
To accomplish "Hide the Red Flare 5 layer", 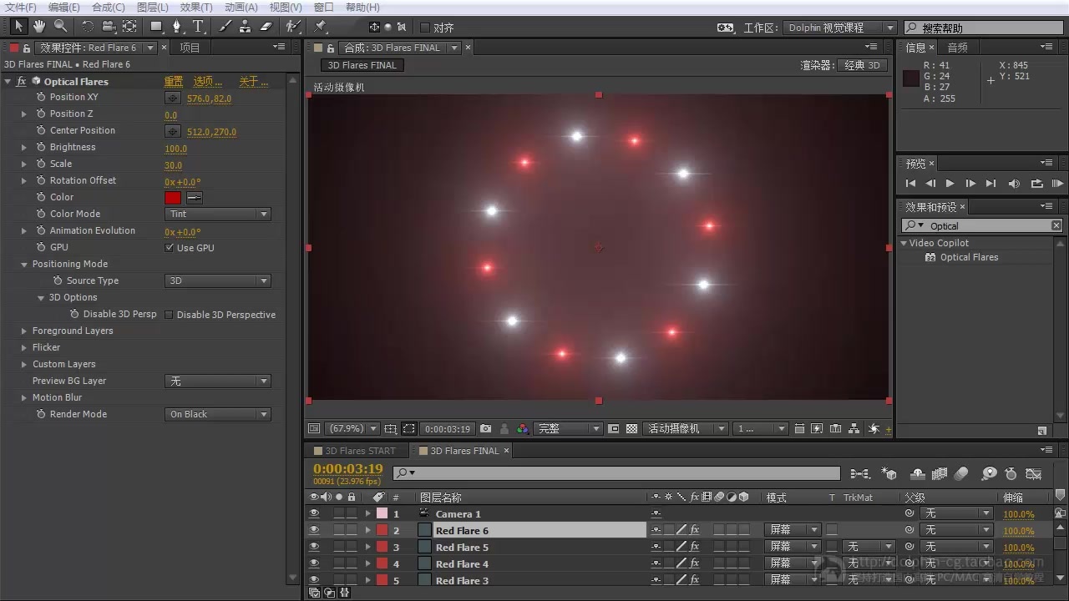I will 314,548.
